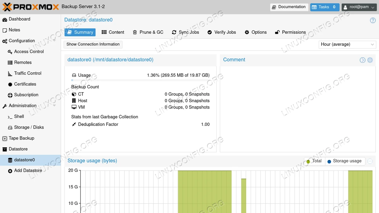Click the Tape Backup icon
The height and width of the screenshot is (213, 379).
(x=5, y=139)
